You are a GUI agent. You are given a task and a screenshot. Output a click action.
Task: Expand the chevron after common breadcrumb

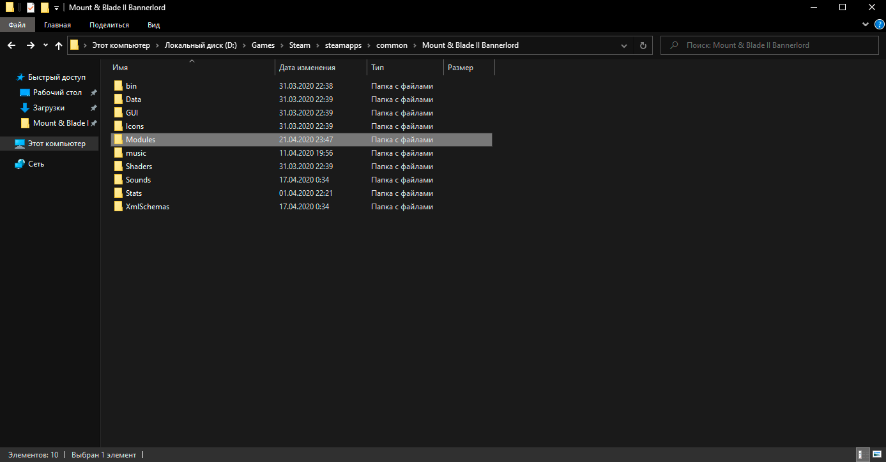tap(415, 45)
